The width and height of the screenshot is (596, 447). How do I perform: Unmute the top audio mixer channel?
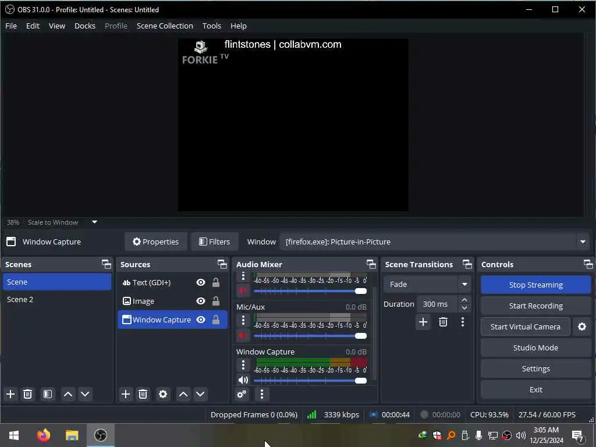tap(243, 291)
